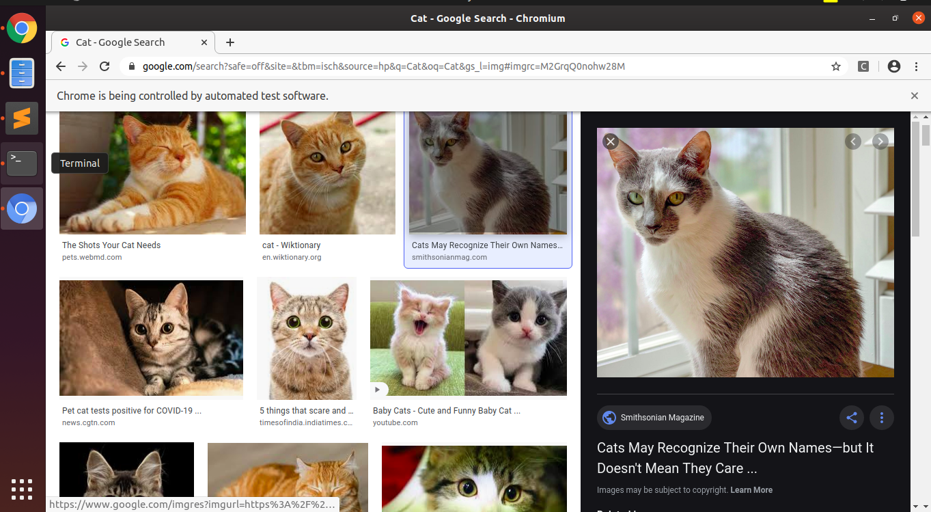Click the timesofindia.indiatimes source text
931x512 pixels.
click(306, 423)
